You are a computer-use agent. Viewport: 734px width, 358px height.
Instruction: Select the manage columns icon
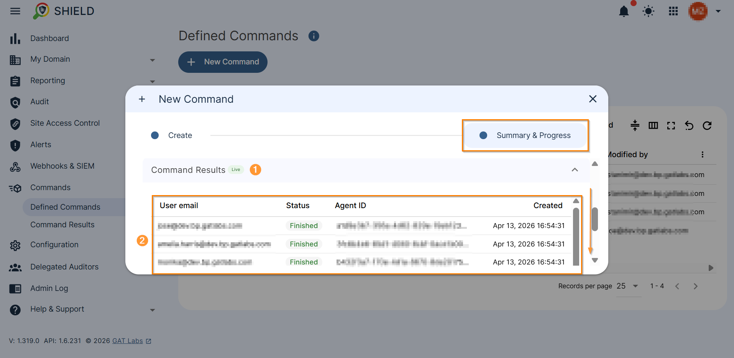tap(654, 125)
